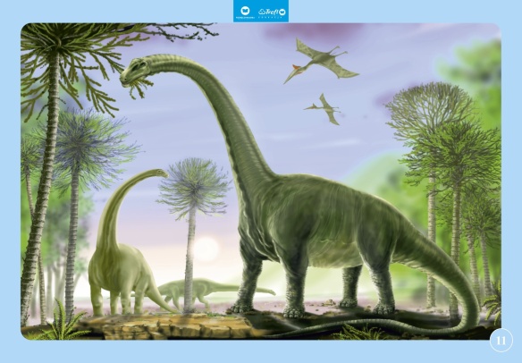Click the Trefl cloud emblem
Screen dimensions: 522x363
click(x=261, y=13)
